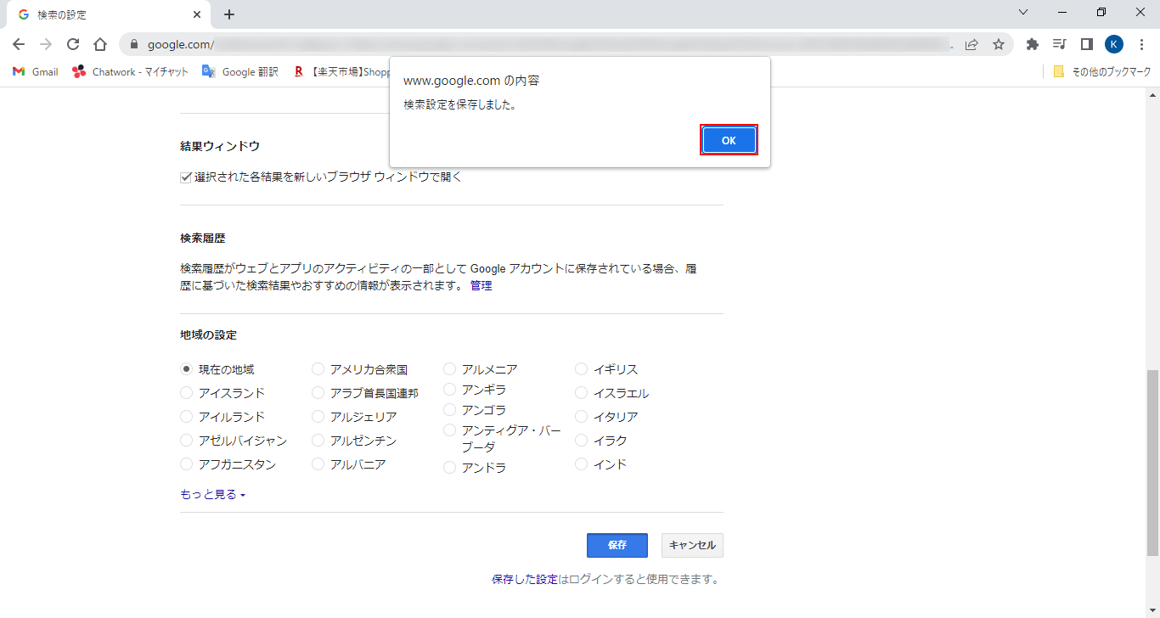
Task: Reload the current page
Action: pyautogui.click(x=73, y=44)
